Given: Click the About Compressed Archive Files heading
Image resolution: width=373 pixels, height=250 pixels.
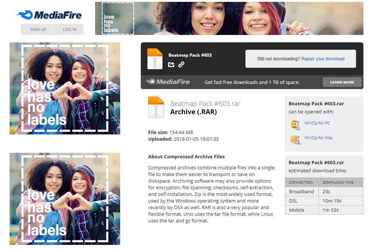Looking at the screenshot, I should coord(186,156).
